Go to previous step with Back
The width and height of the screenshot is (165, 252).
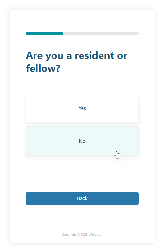(x=82, y=198)
